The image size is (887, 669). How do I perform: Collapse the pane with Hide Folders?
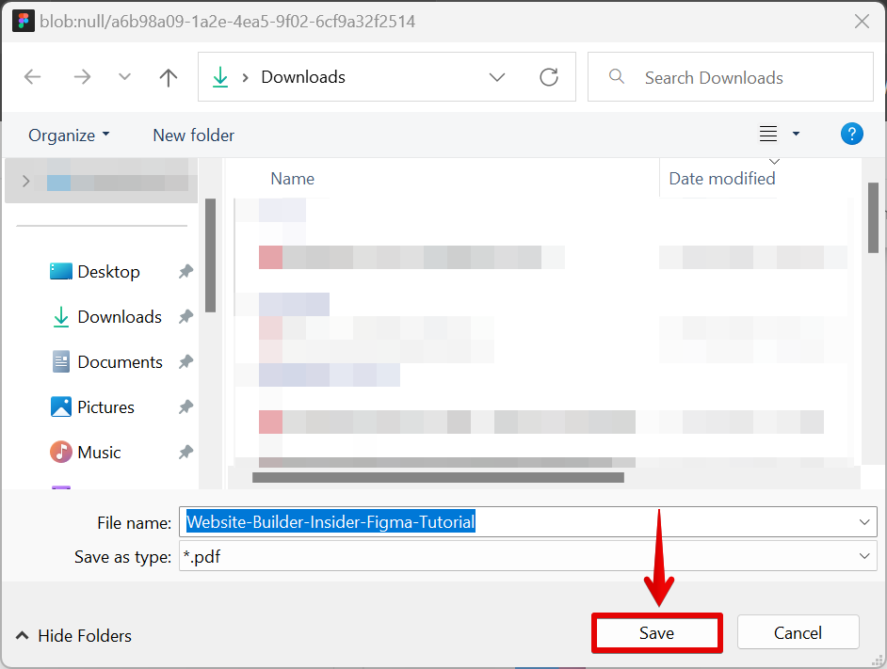(x=73, y=636)
